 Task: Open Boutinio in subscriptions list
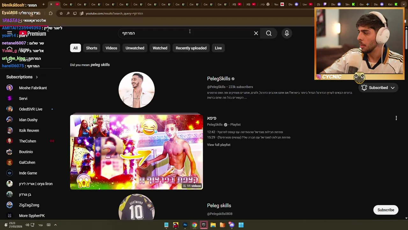coord(26,152)
